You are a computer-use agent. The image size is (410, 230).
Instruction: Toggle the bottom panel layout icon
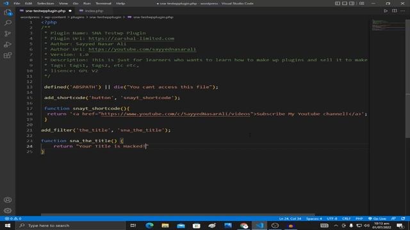click(345, 3)
